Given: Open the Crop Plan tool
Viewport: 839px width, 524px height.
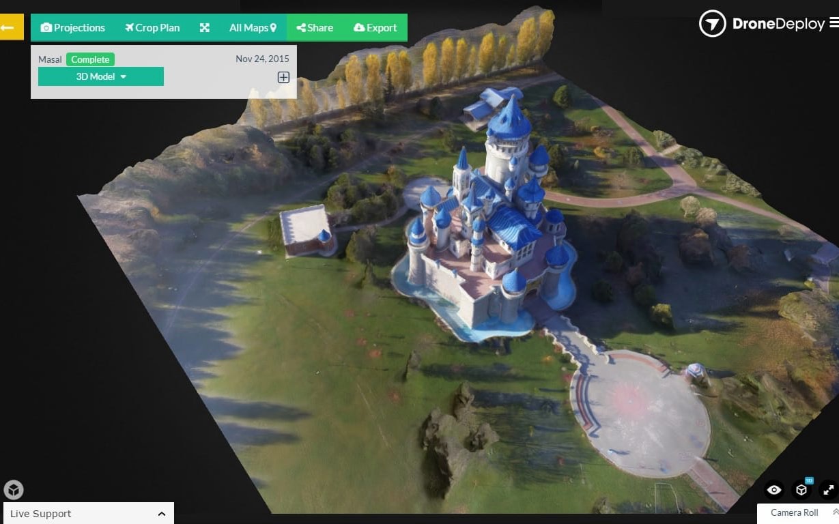Looking at the screenshot, I should pyautogui.click(x=152, y=28).
